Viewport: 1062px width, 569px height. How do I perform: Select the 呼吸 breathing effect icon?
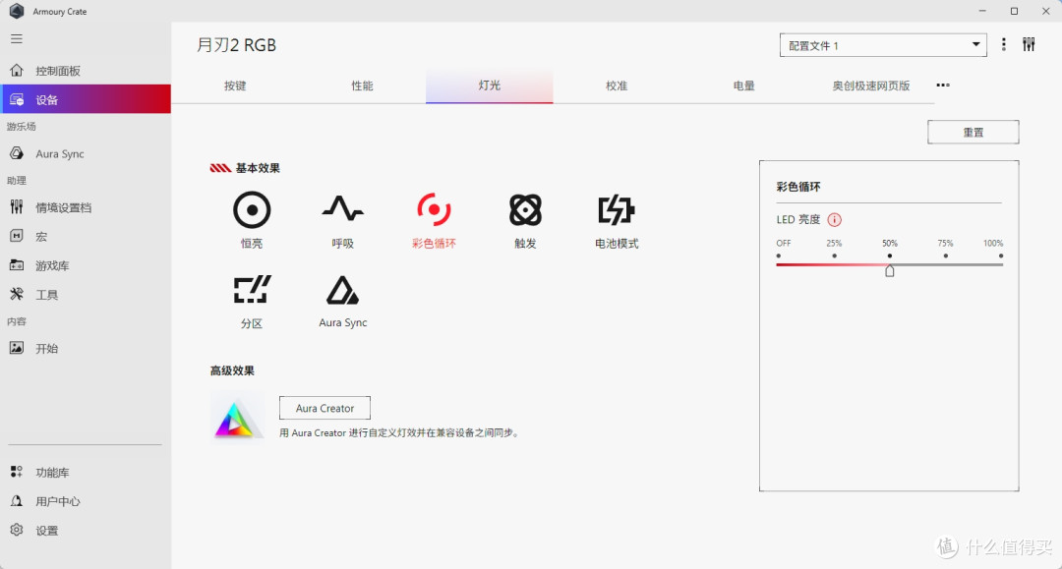[343, 209]
